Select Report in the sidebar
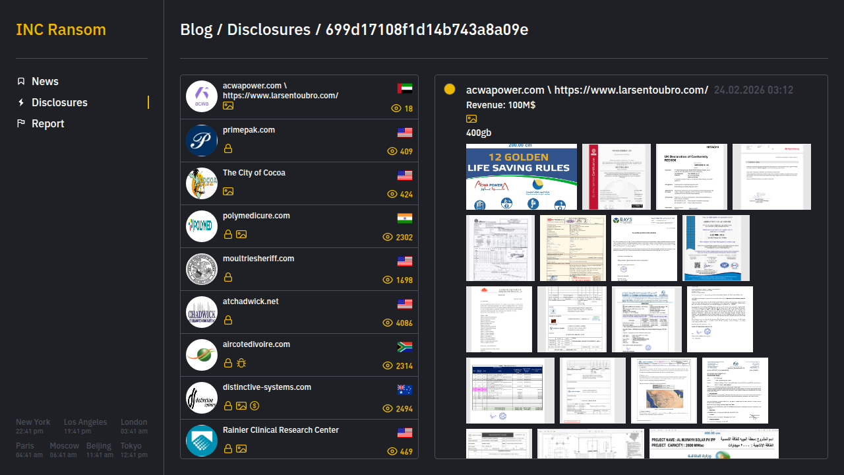This screenshot has width=844, height=475. (47, 123)
